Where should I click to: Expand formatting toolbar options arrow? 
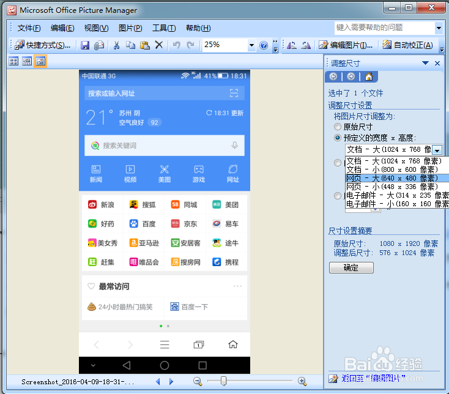(442, 49)
